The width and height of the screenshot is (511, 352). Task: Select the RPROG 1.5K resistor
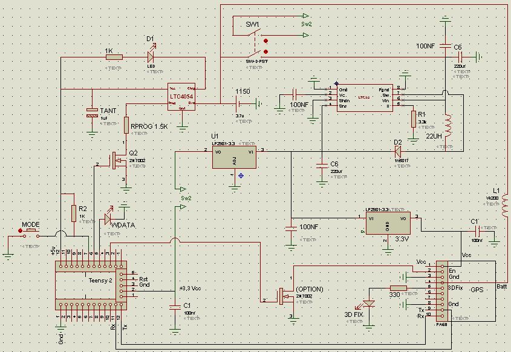click(x=126, y=125)
